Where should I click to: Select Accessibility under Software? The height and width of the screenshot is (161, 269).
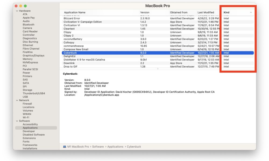click(30, 125)
